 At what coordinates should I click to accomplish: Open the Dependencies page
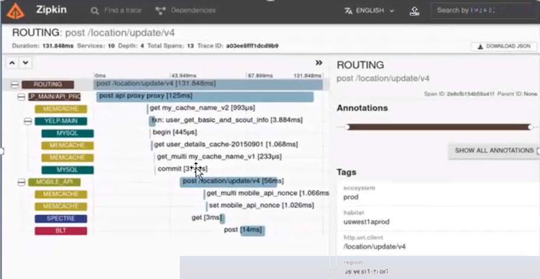186,10
